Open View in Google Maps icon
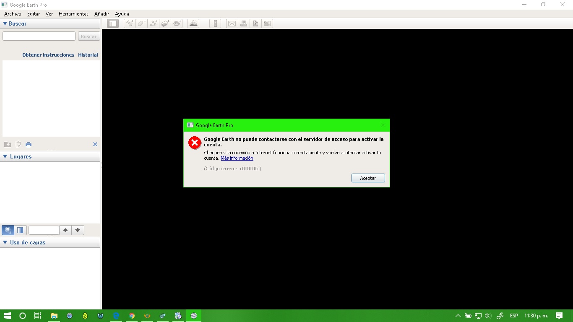 267,23
